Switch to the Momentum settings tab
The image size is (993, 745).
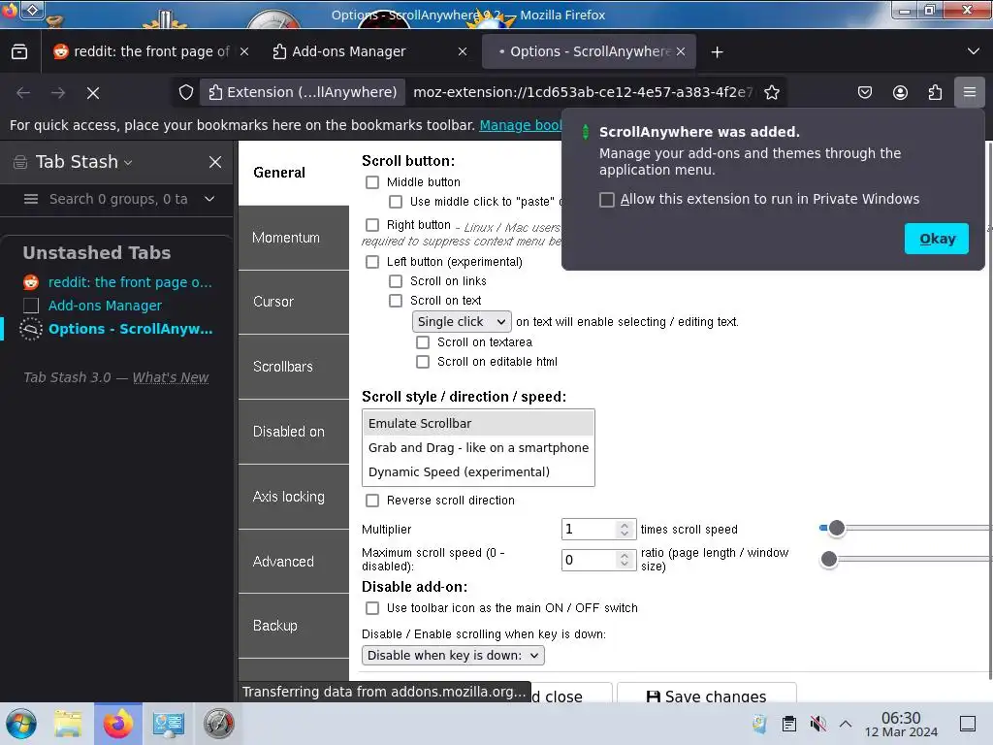[294, 238]
